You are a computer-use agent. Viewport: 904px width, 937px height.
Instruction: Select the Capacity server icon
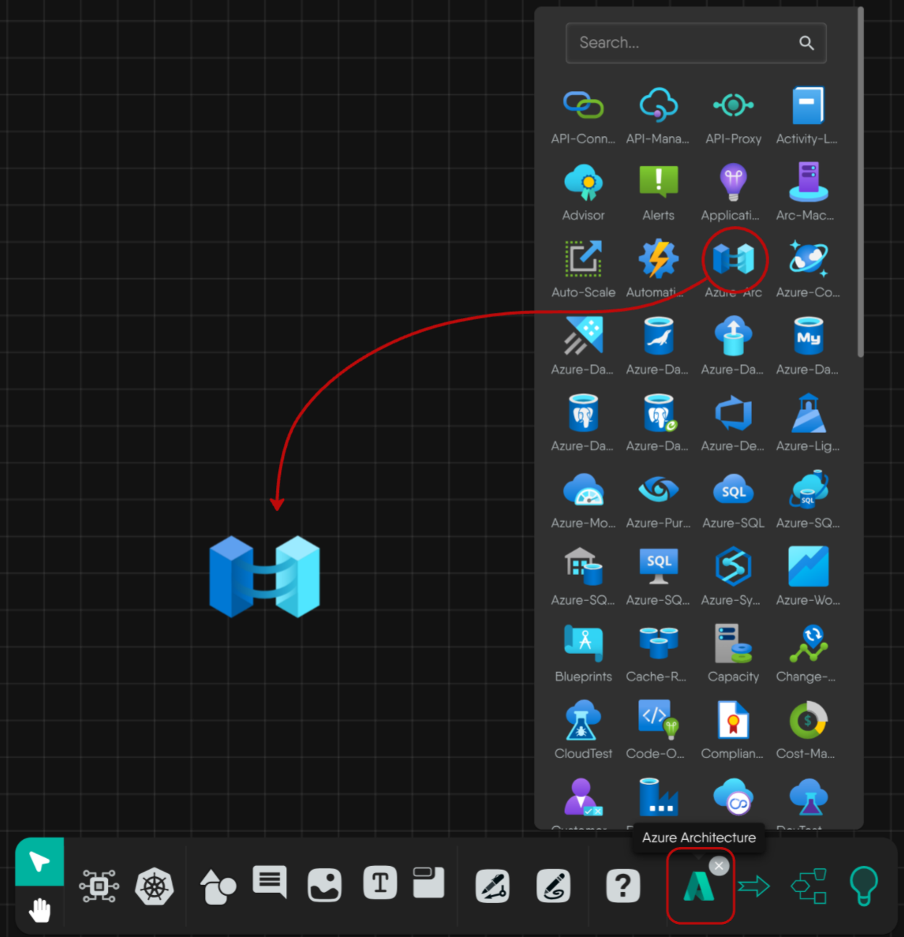733,643
